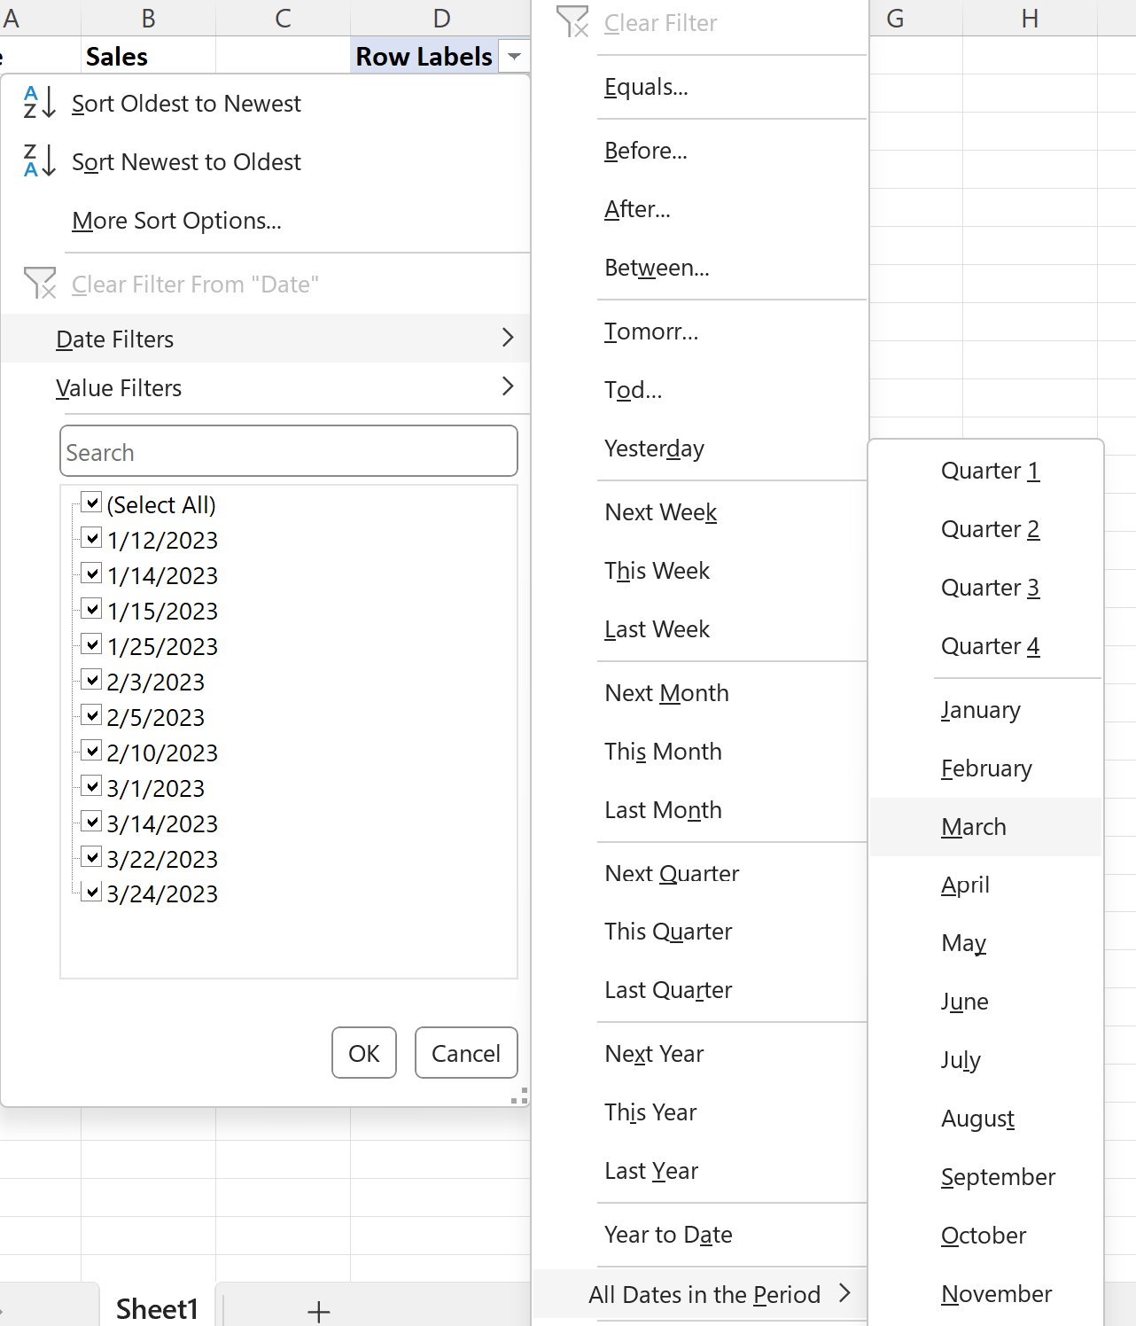The height and width of the screenshot is (1326, 1136).
Task: Expand the Value Filters submenu
Action: click(x=266, y=387)
